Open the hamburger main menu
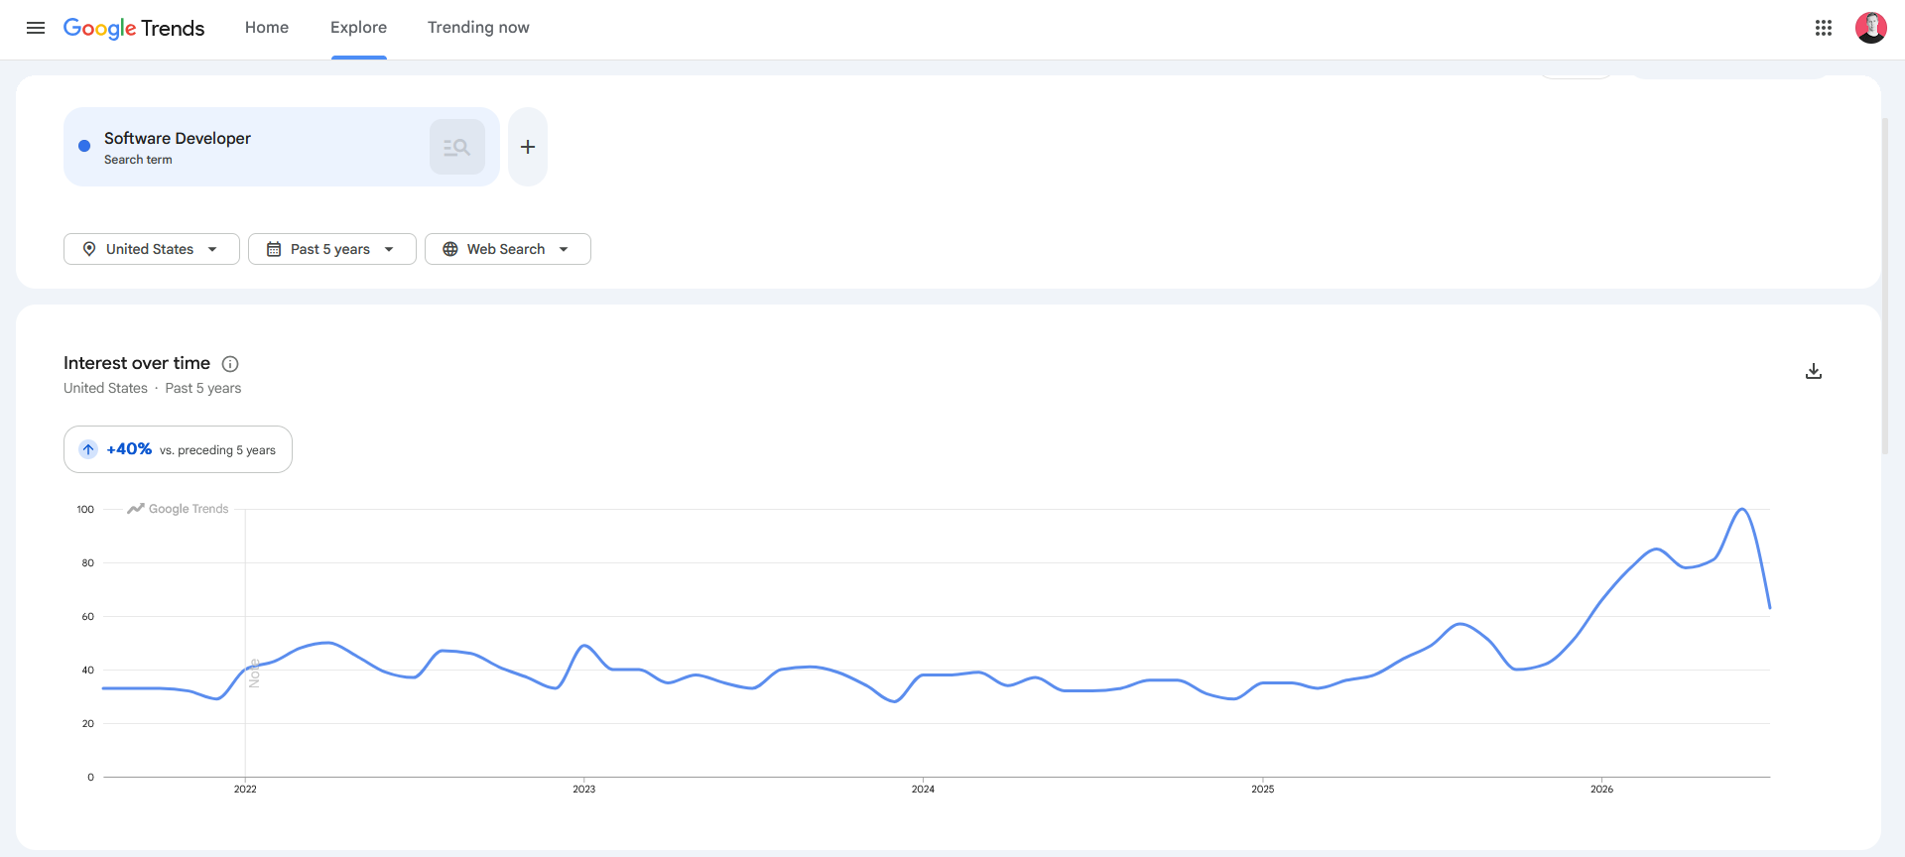 point(36,28)
